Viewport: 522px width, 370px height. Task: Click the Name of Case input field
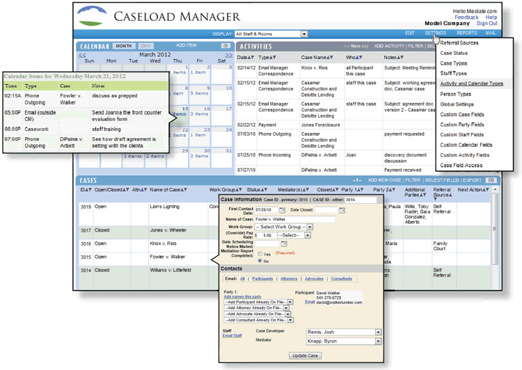coord(295,219)
